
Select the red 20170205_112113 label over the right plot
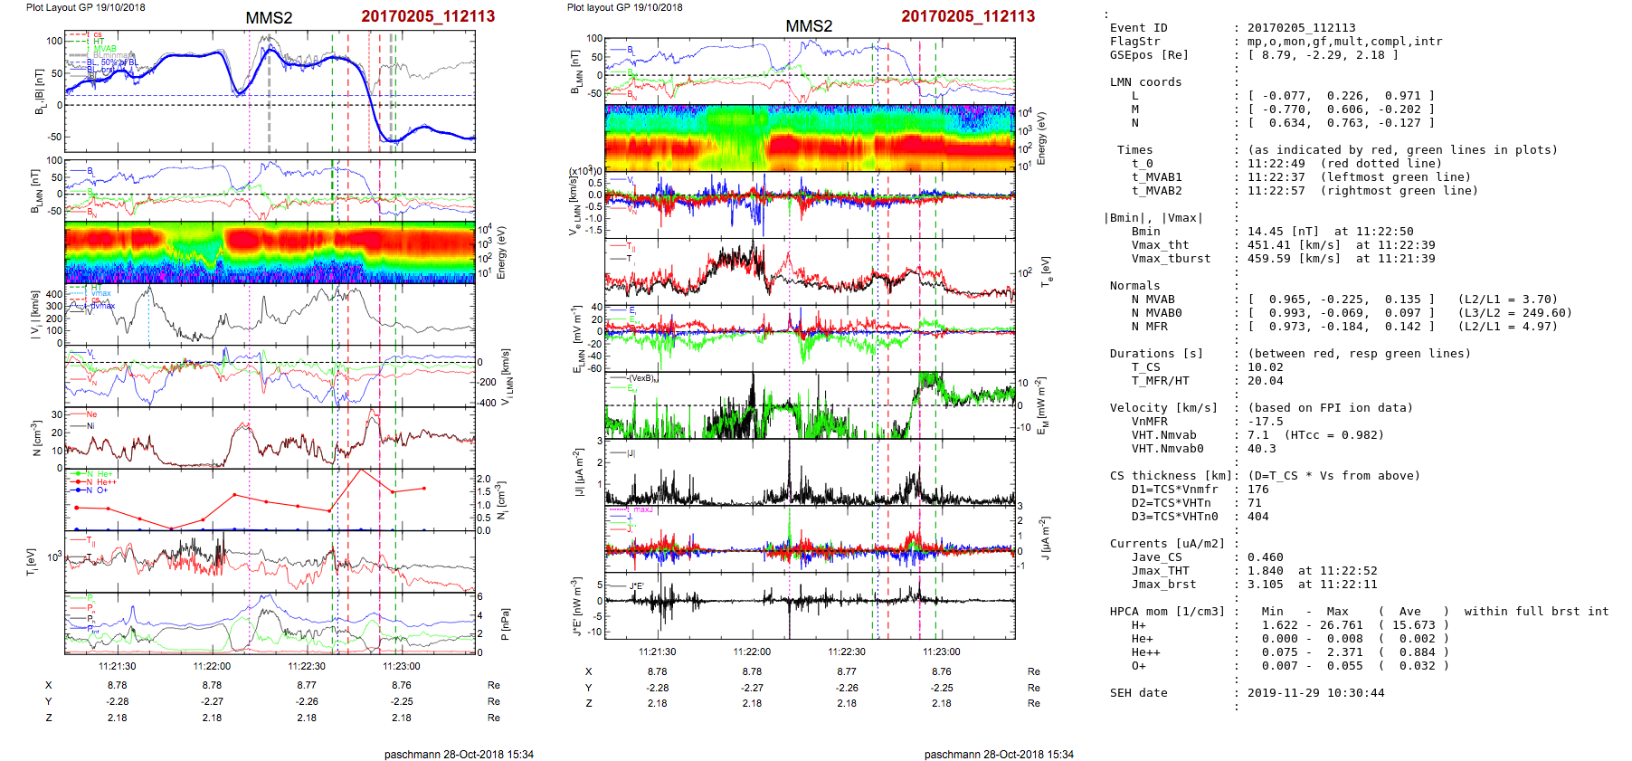(968, 16)
